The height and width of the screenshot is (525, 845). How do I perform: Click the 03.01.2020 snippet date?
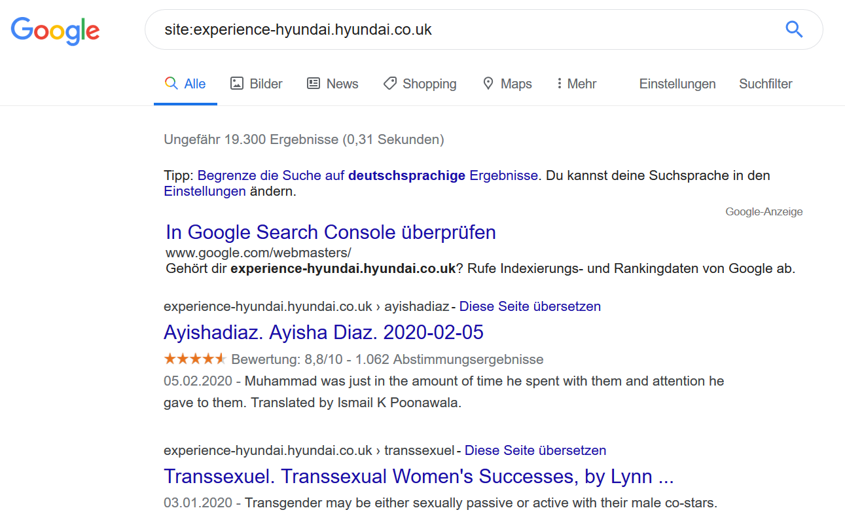pos(198,503)
